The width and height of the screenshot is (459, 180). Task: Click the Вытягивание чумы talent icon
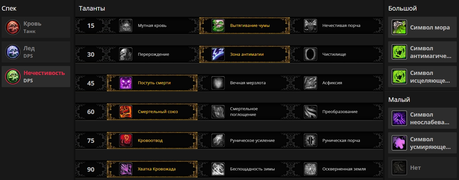click(x=218, y=26)
